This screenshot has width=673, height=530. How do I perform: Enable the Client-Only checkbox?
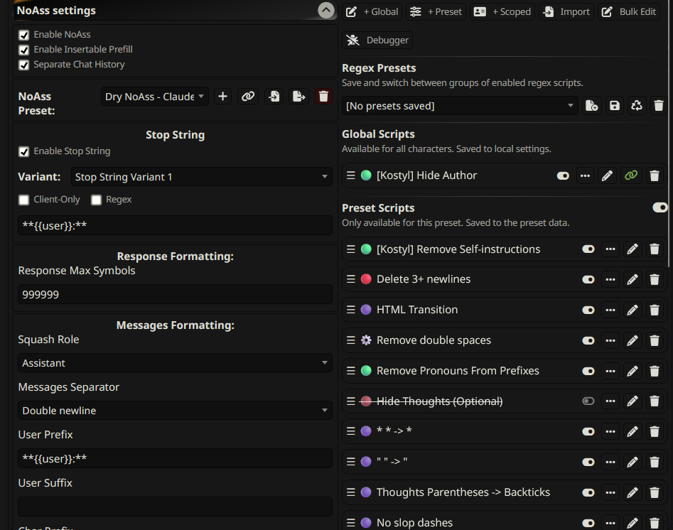pyautogui.click(x=24, y=200)
